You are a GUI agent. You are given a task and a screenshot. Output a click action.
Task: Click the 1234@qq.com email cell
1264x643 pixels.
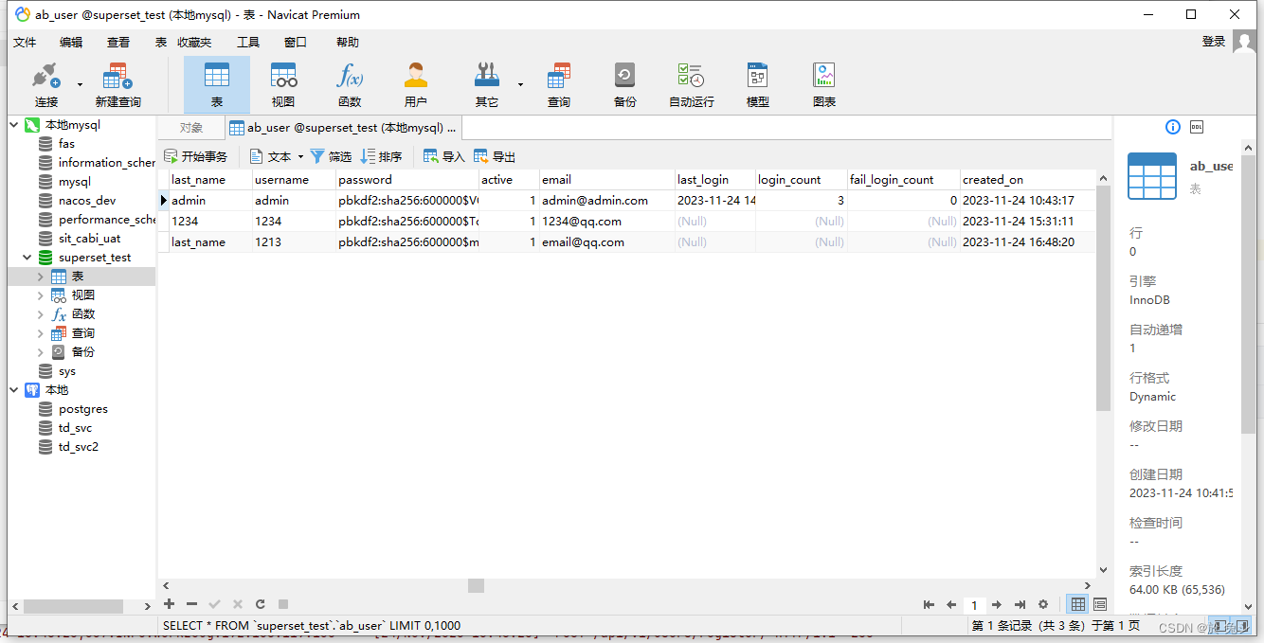[607, 222]
